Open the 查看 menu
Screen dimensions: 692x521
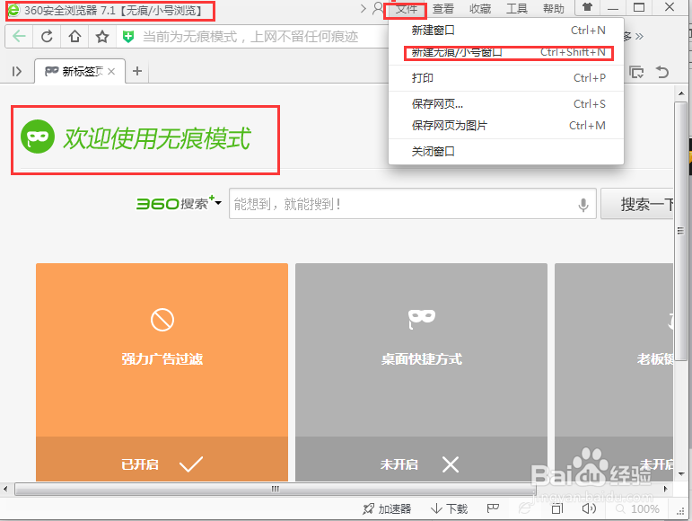click(x=443, y=9)
